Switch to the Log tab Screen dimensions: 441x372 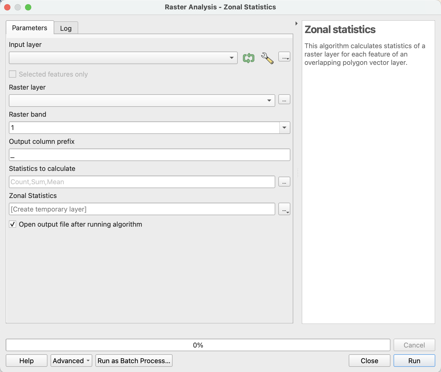[66, 28]
